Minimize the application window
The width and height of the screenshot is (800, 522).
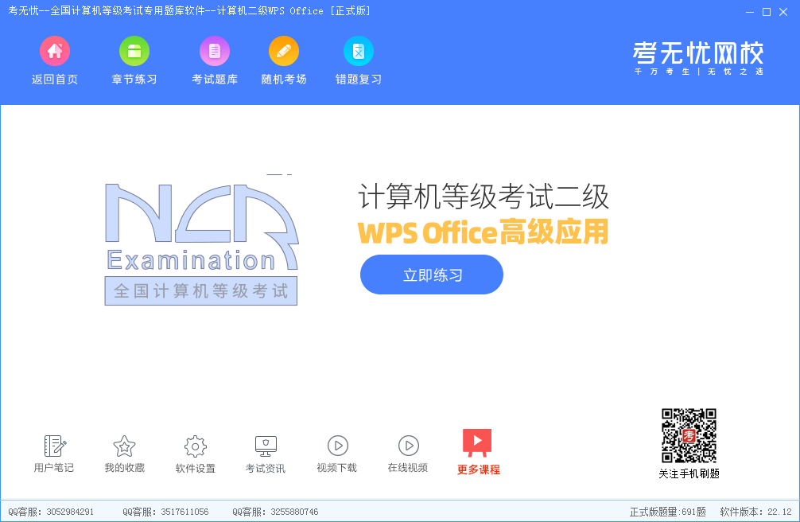pyautogui.click(x=750, y=11)
